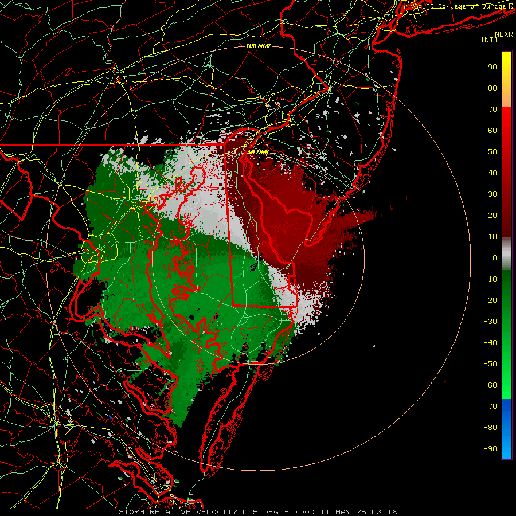This screenshot has height=516, width=516.
Task: Pick the 30 label on the color legend
Action: coord(492,194)
